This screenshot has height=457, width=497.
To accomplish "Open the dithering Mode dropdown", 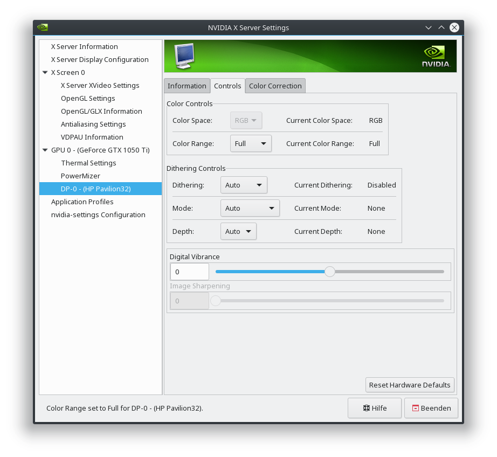I will pos(250,208).
